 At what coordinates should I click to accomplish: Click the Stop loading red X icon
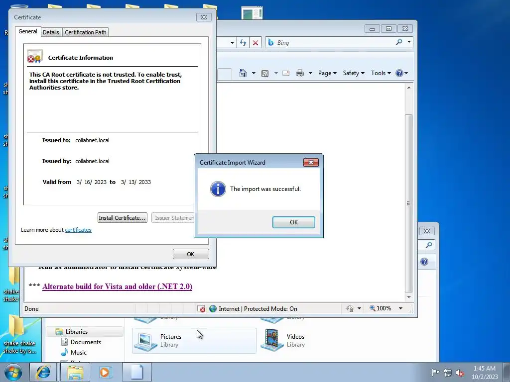255,43
